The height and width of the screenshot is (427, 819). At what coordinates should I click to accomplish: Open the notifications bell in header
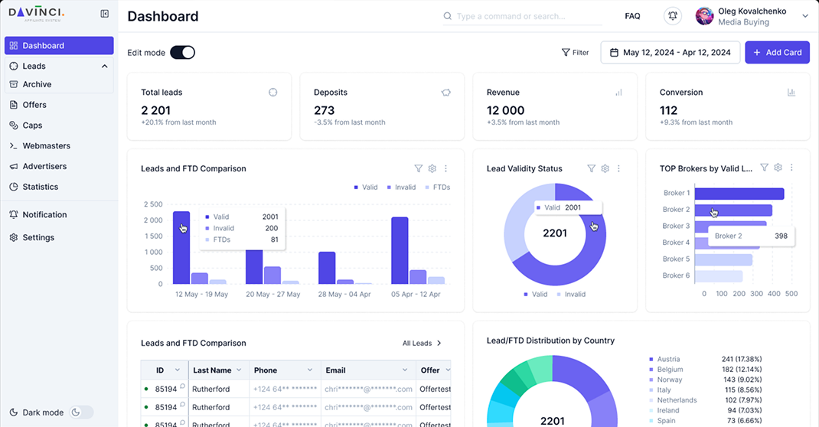click(673, 16)
